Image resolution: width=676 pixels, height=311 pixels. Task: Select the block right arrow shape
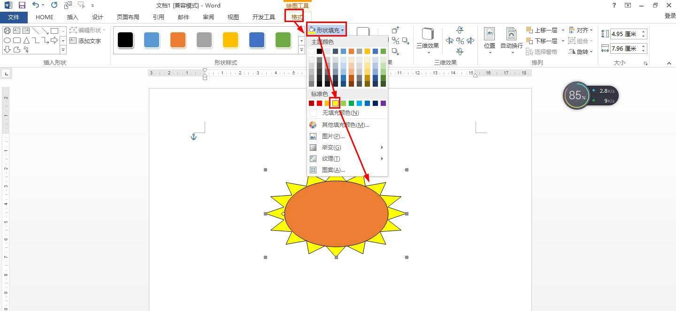click(54, 40)
